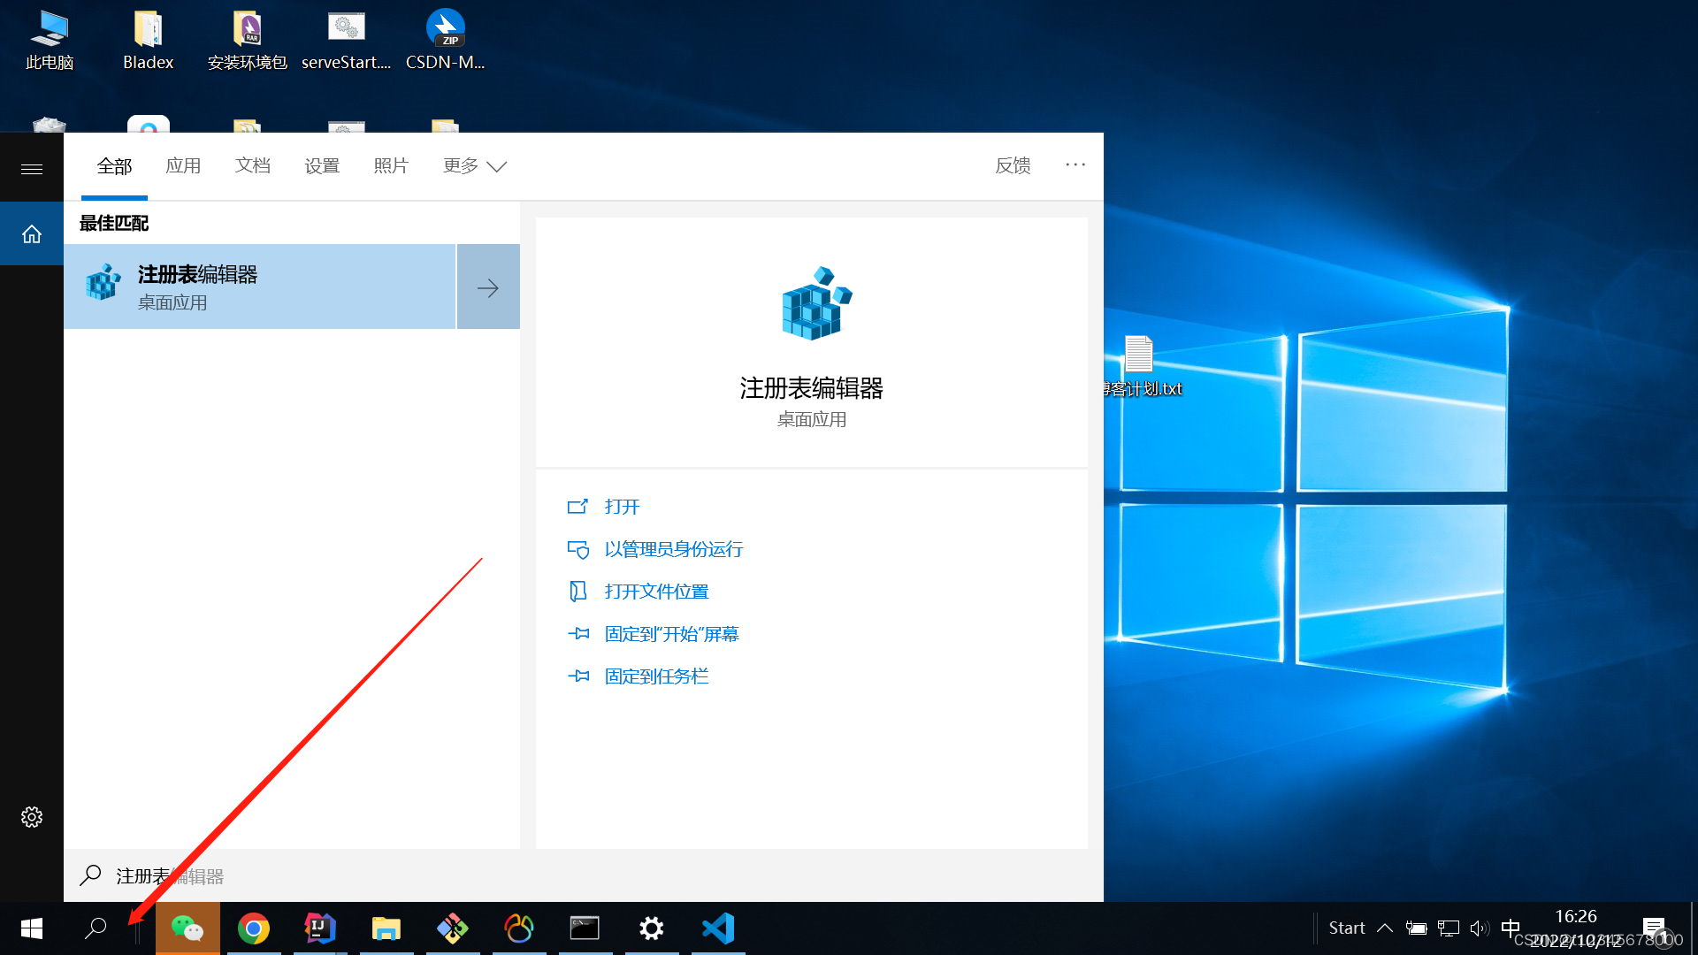Image resolution: width=1698 pixels, height=955 pixels.
Task: Toggle the Chinese input method indicator
Action: (x=1511, y=928)
